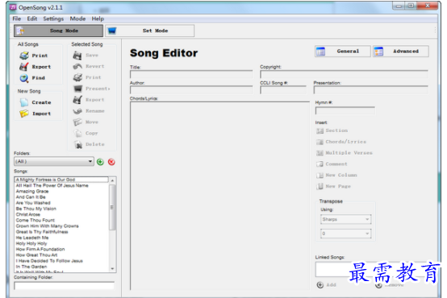Open the Help menu
The width and height of the screenshot is (447, 298).
pyautogui.click(x=98, y=19)
